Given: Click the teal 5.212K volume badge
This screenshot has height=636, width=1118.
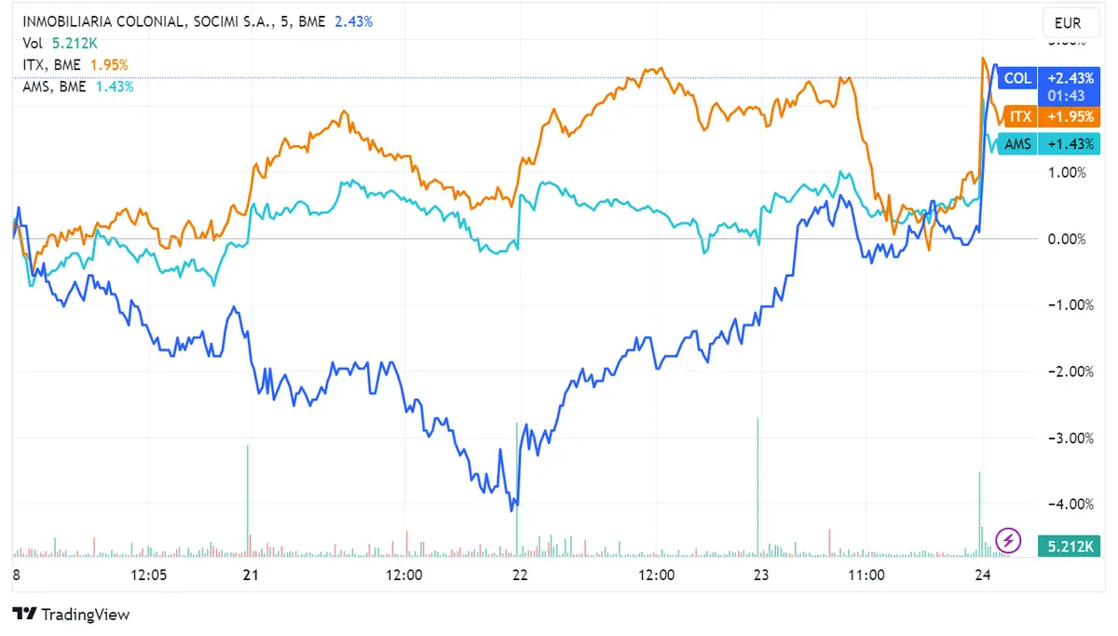Looking at the screenshot, I should 1070,547.
